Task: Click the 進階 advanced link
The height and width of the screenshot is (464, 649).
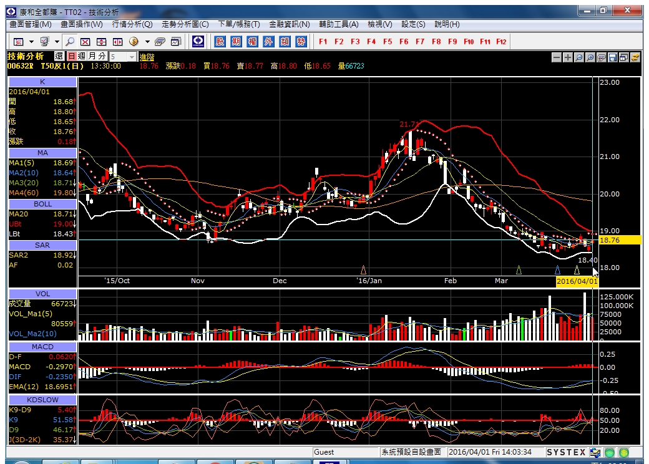Action: (147, 57)
